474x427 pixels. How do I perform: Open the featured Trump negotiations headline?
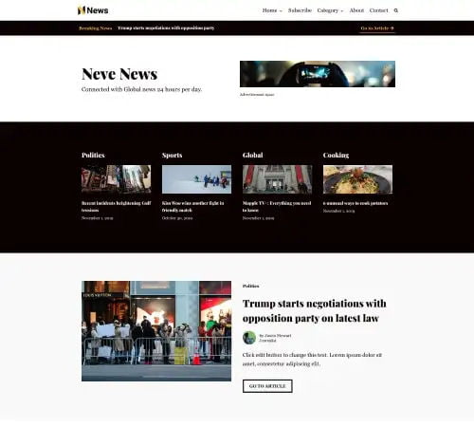314,310
